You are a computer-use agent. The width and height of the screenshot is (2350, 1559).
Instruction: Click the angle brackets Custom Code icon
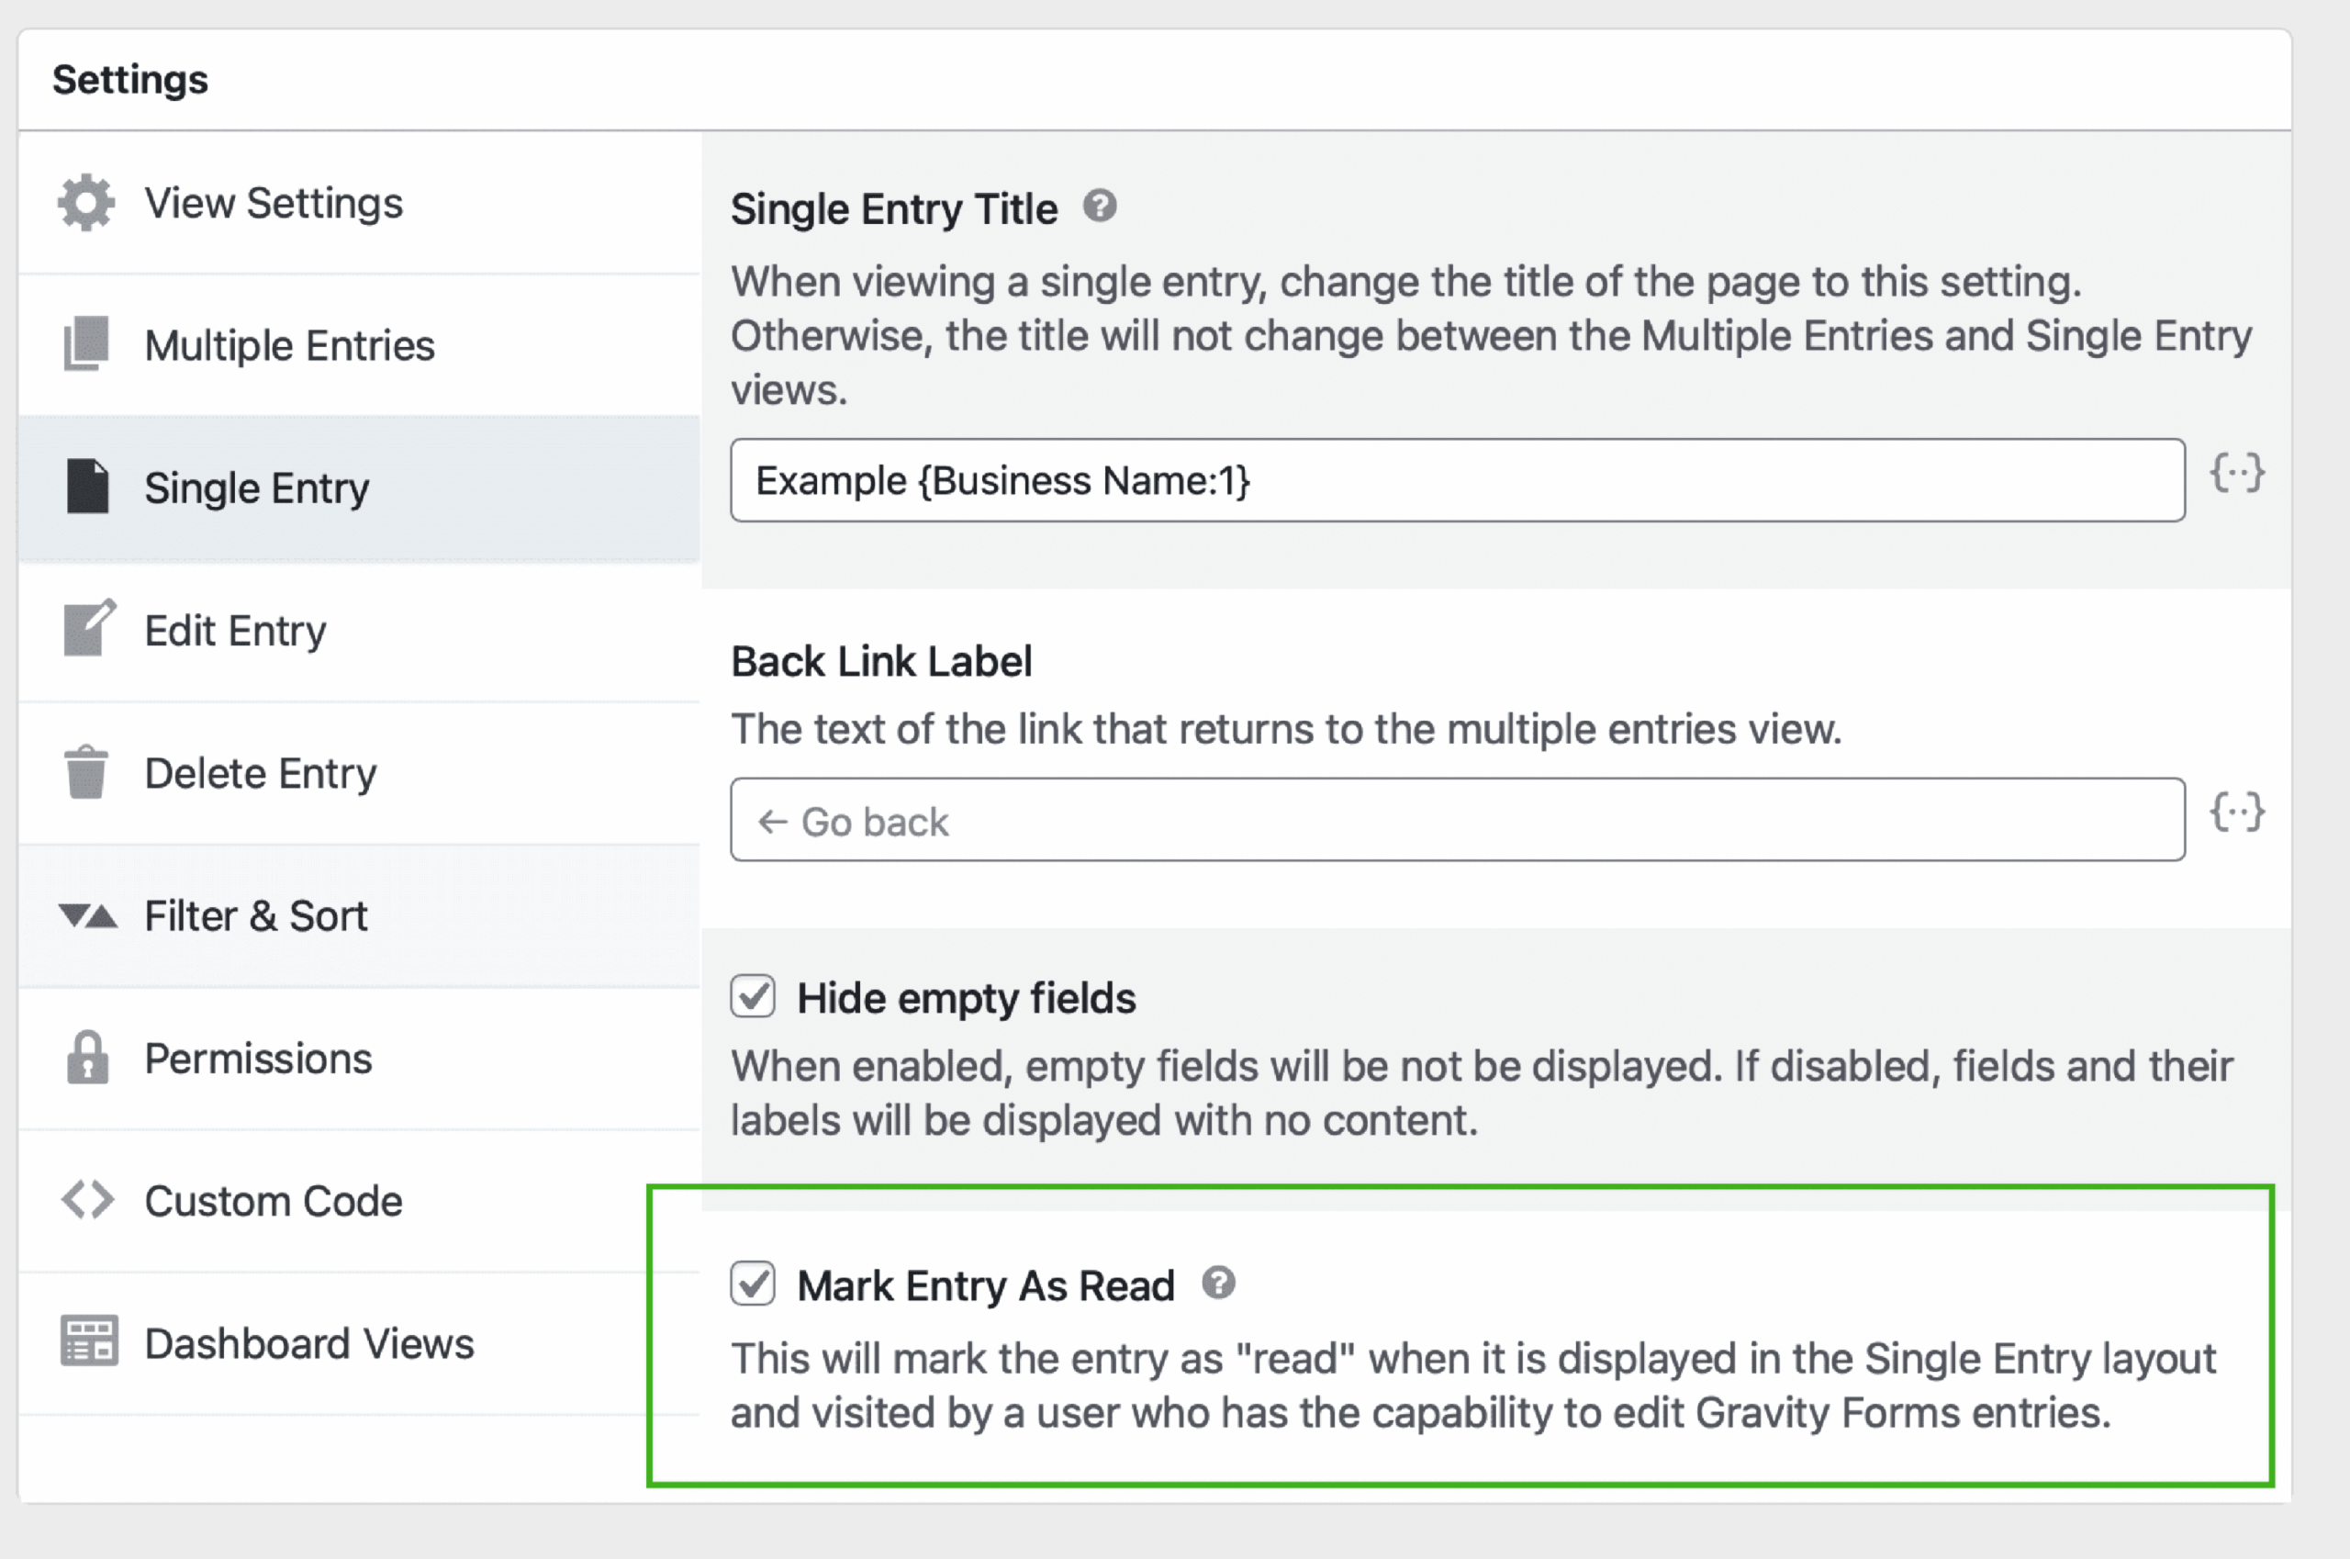pyautogui.click(x=87, y=1200)
